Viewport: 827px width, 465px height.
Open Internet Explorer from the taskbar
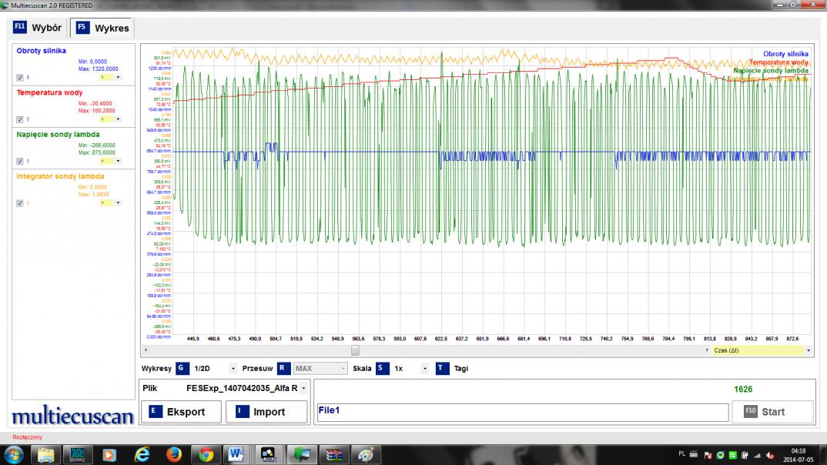pos(142,453)
